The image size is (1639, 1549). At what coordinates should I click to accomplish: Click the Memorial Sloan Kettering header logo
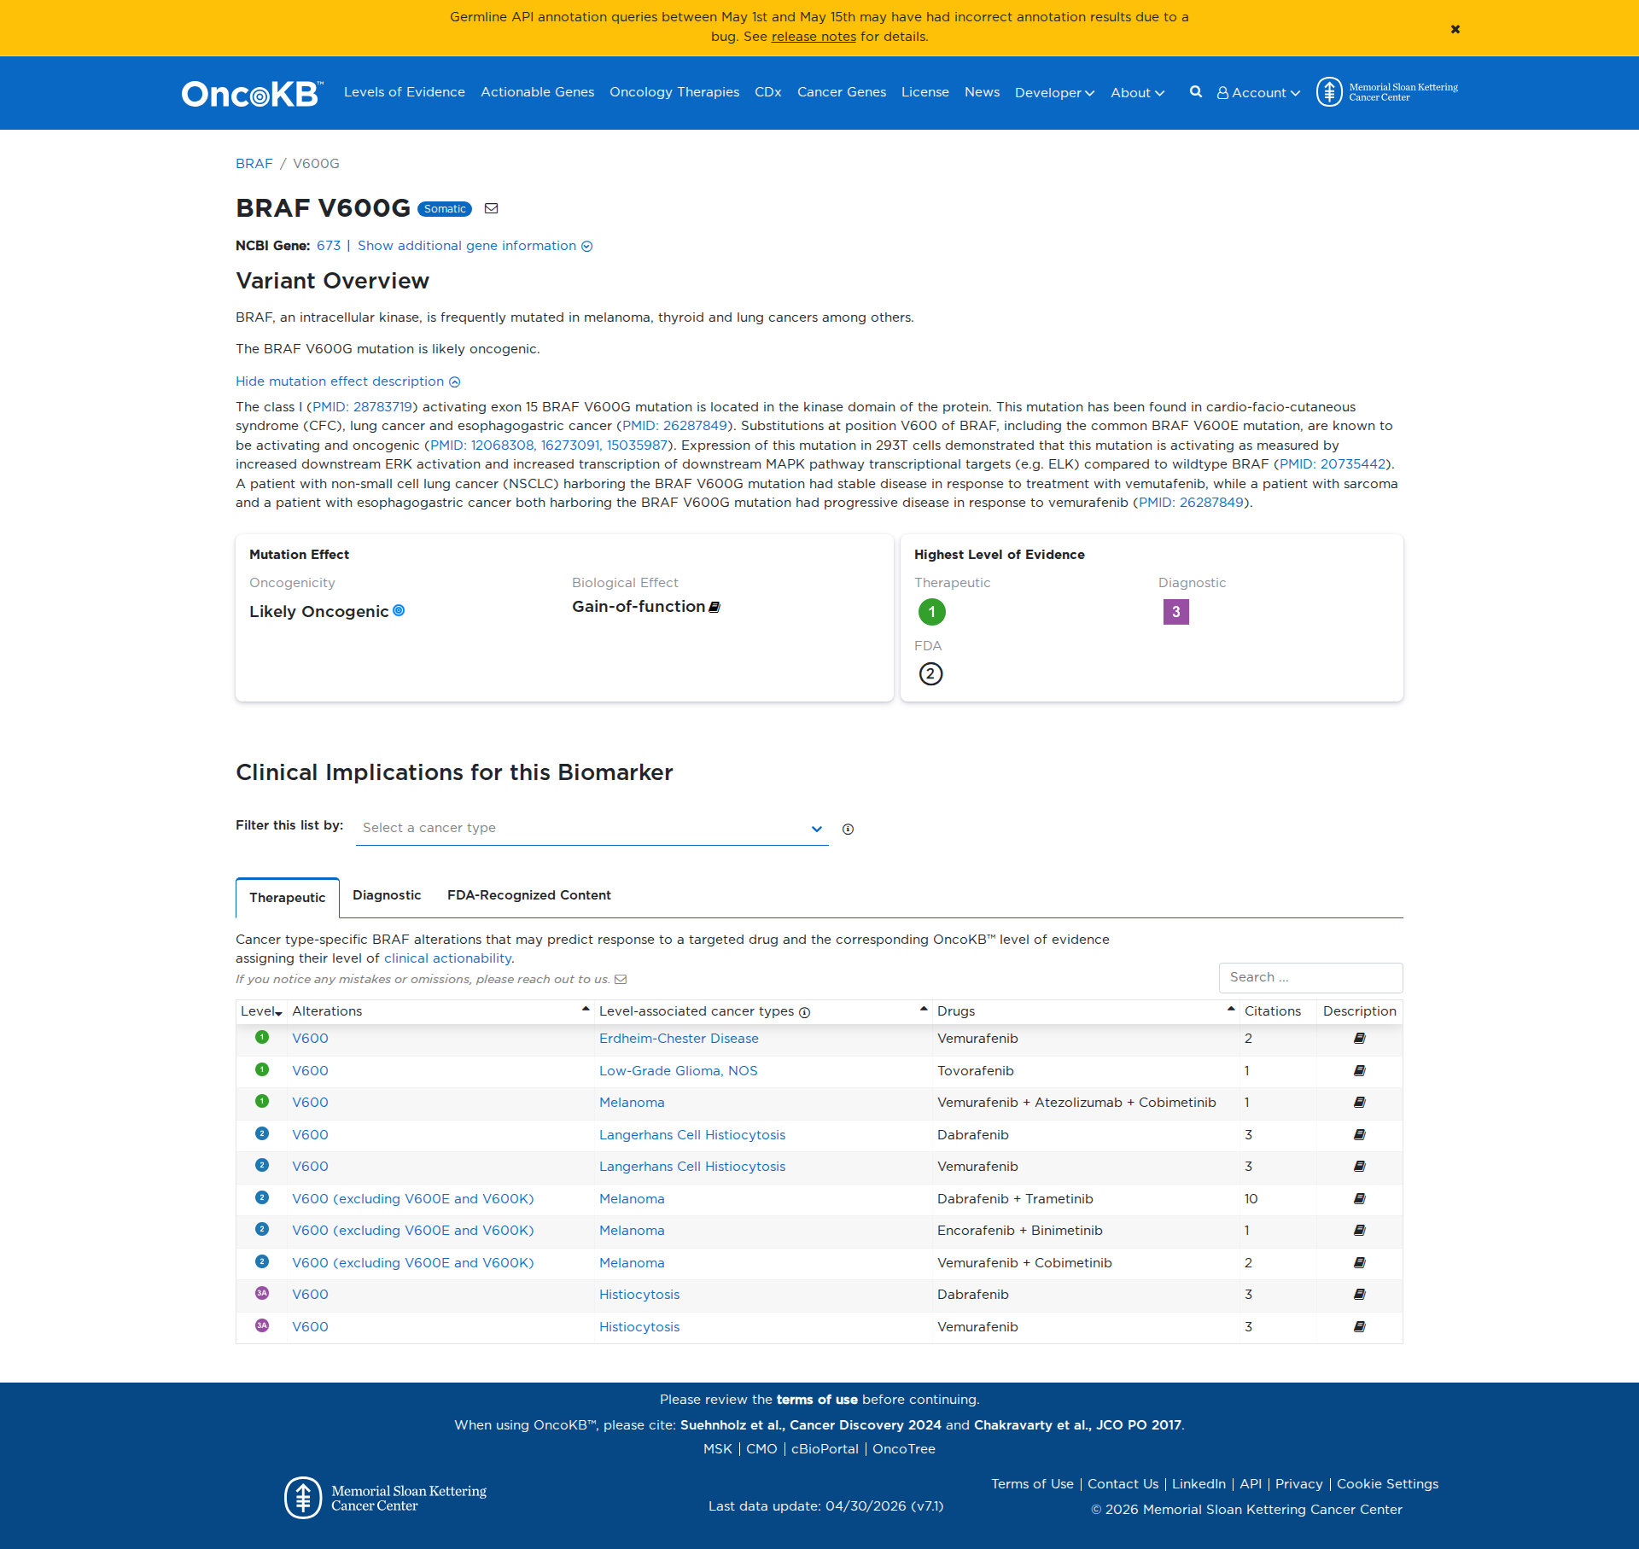tap(1387, 92)
